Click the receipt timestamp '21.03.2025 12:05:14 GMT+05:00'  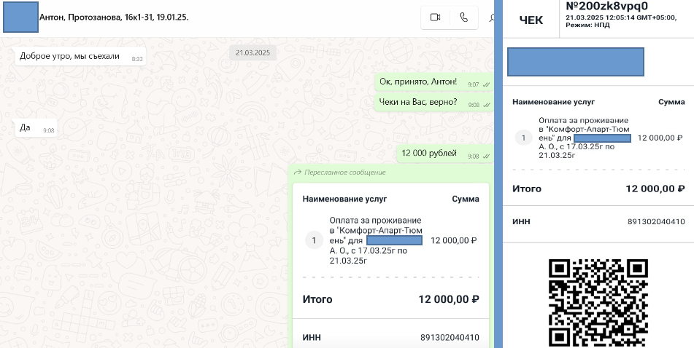[x=620, y=17]
